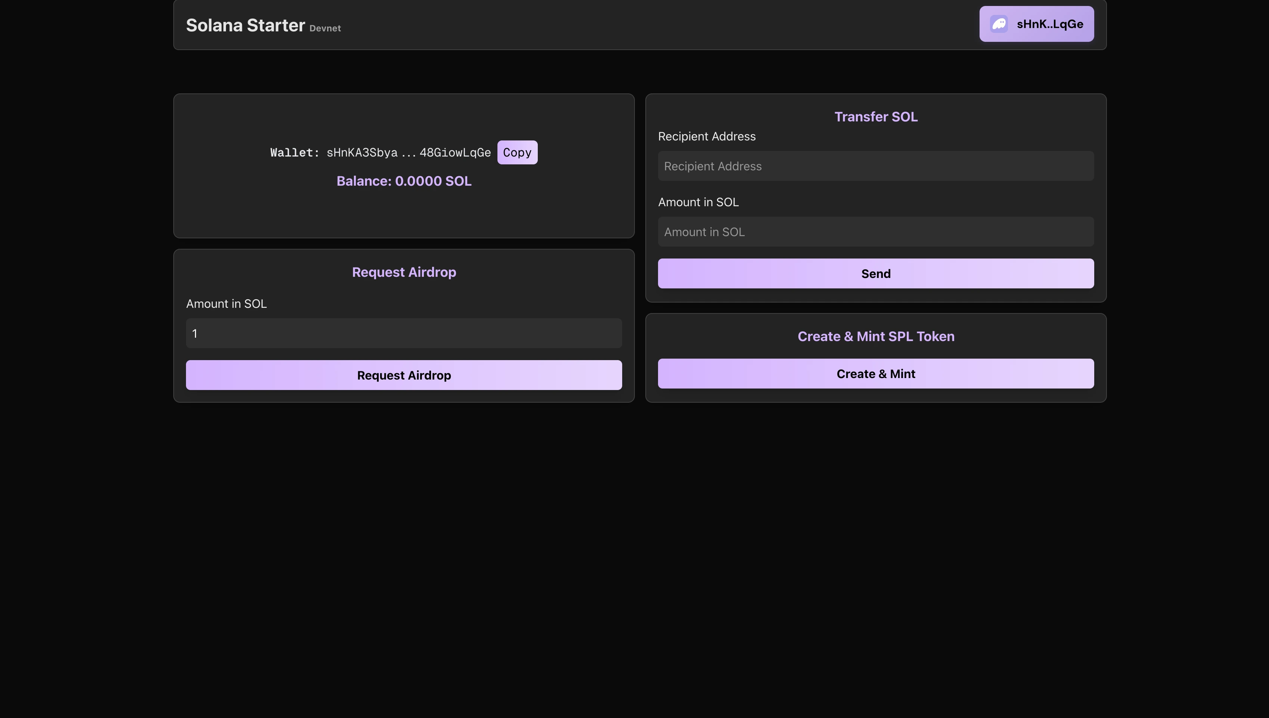
Task: Click the Request Airdrop button
Action: point(404,375)
